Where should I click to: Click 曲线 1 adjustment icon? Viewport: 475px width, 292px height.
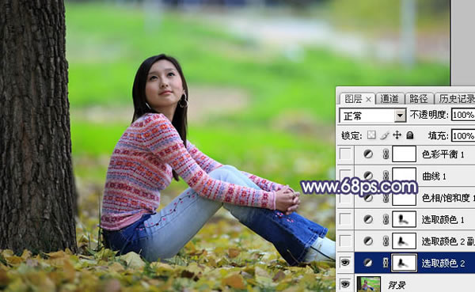click(368, 176)
